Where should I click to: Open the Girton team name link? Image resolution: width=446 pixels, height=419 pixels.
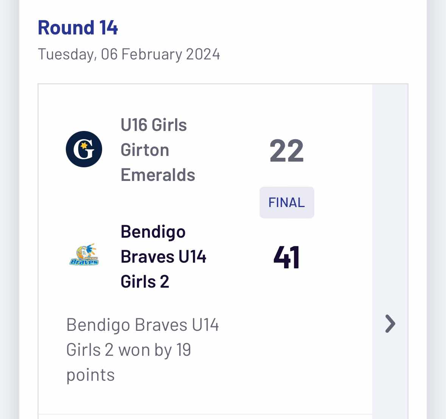point(145,150)
